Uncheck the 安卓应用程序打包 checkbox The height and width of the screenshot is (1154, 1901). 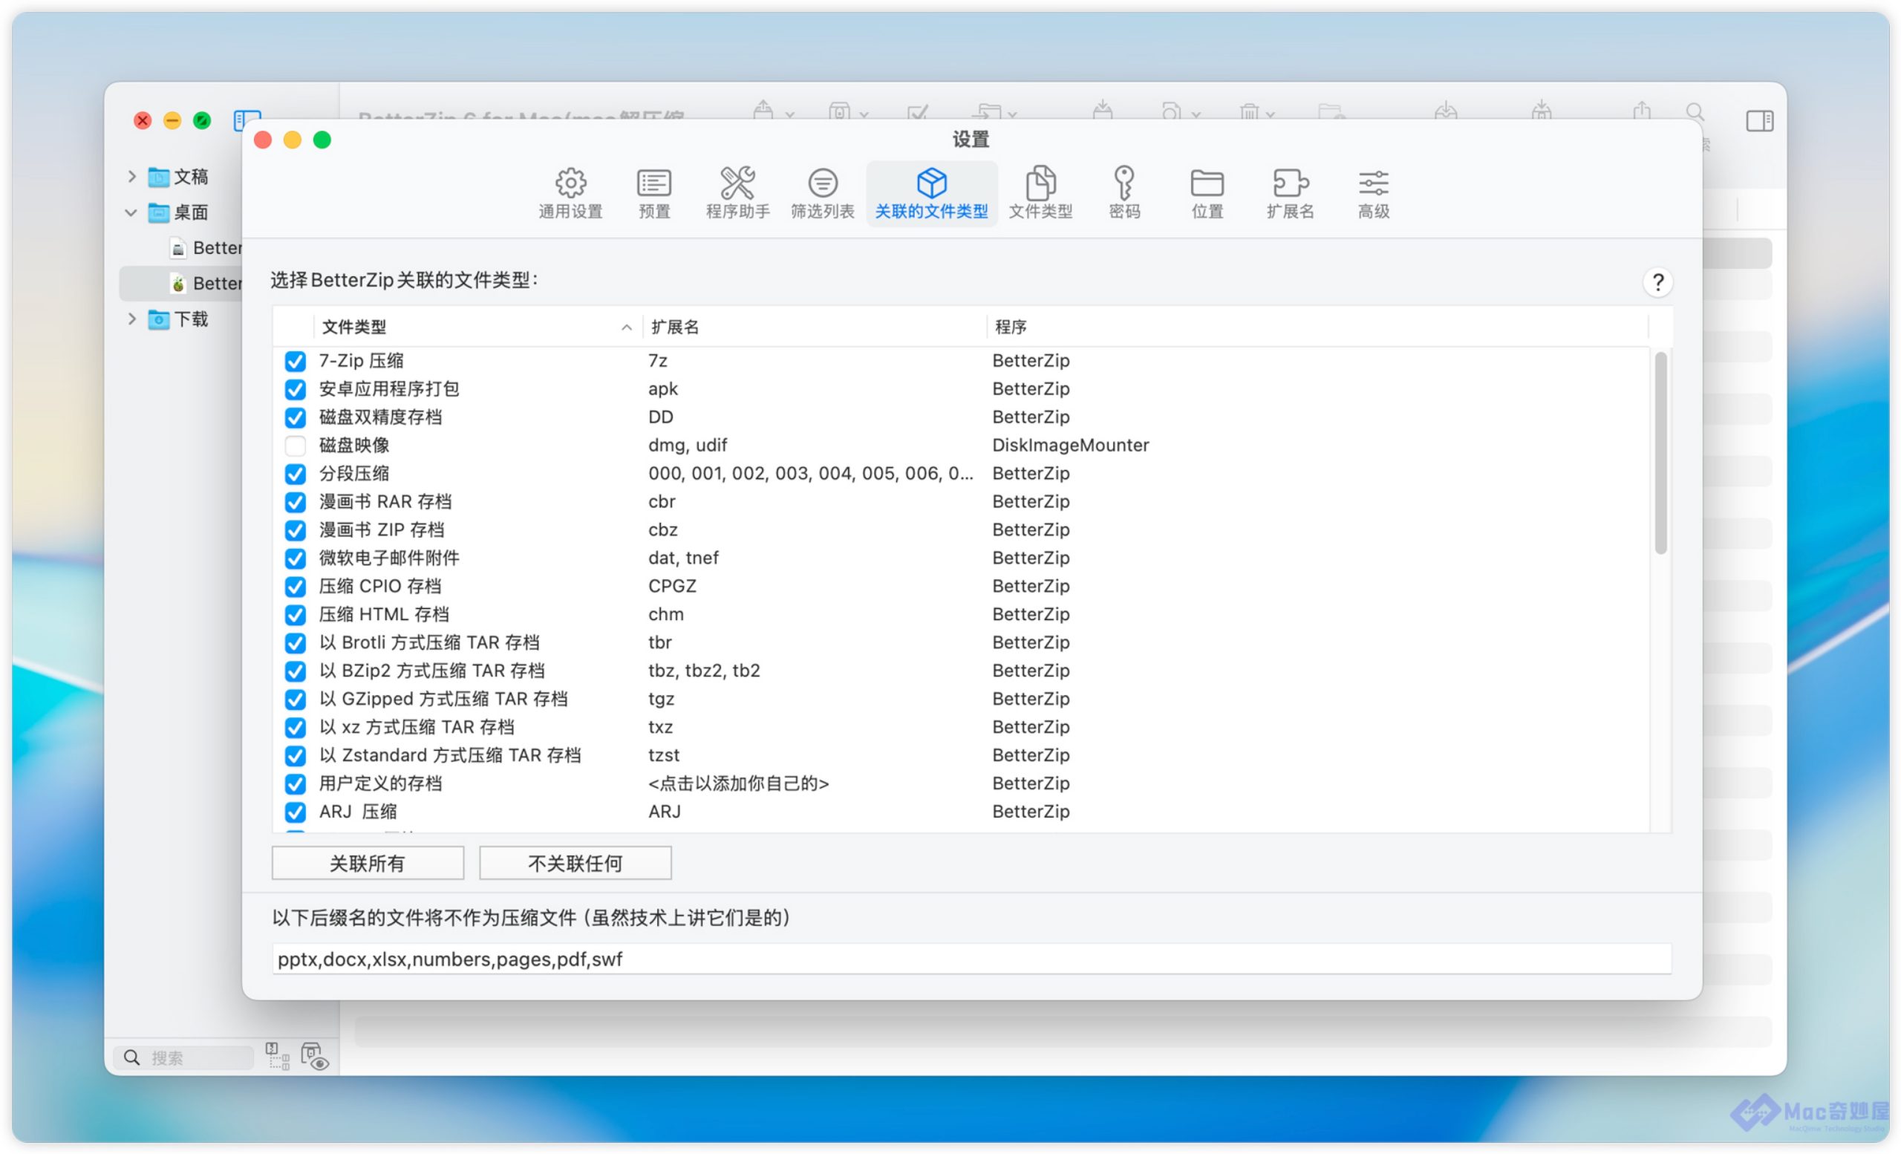pyautogui.click(x=295, y=389)
